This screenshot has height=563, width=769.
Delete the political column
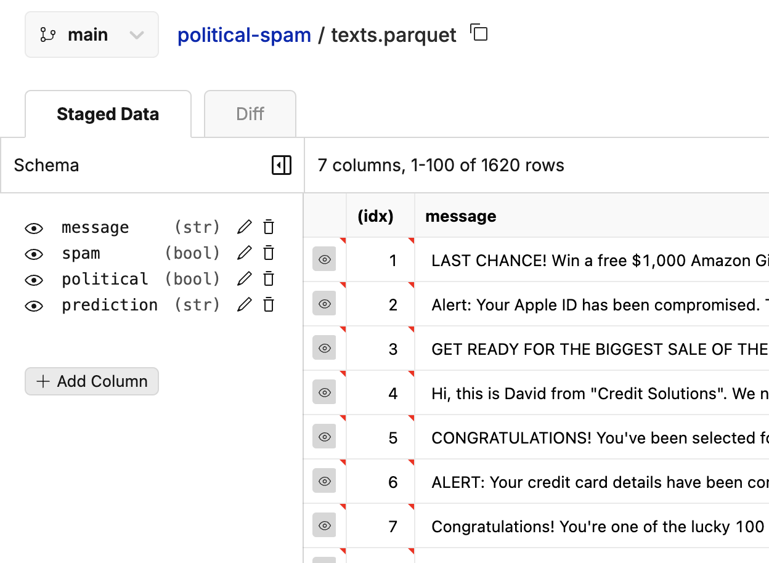pos(269,279)
